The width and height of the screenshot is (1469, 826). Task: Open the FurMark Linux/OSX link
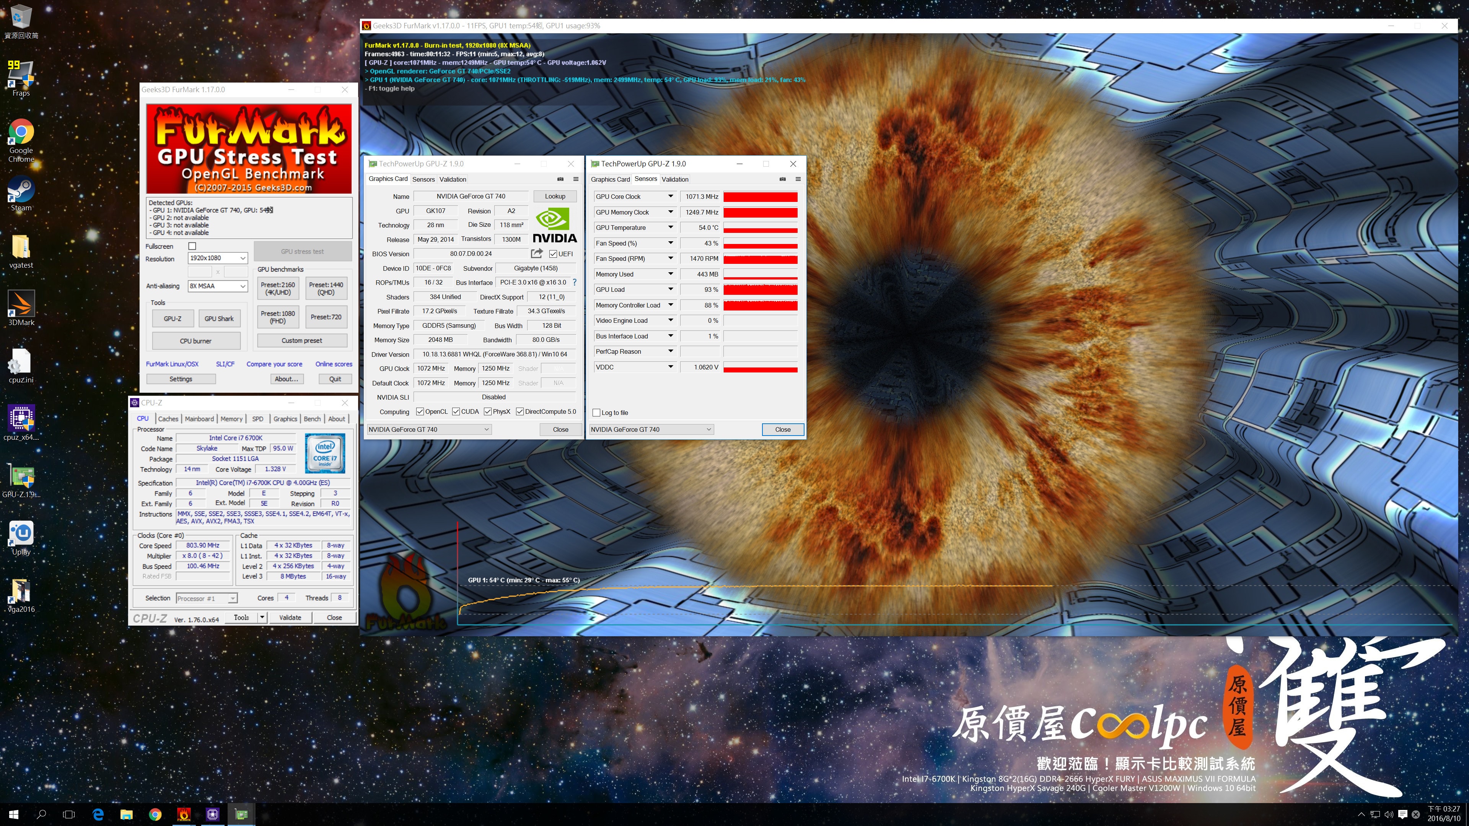pos(172,364)
